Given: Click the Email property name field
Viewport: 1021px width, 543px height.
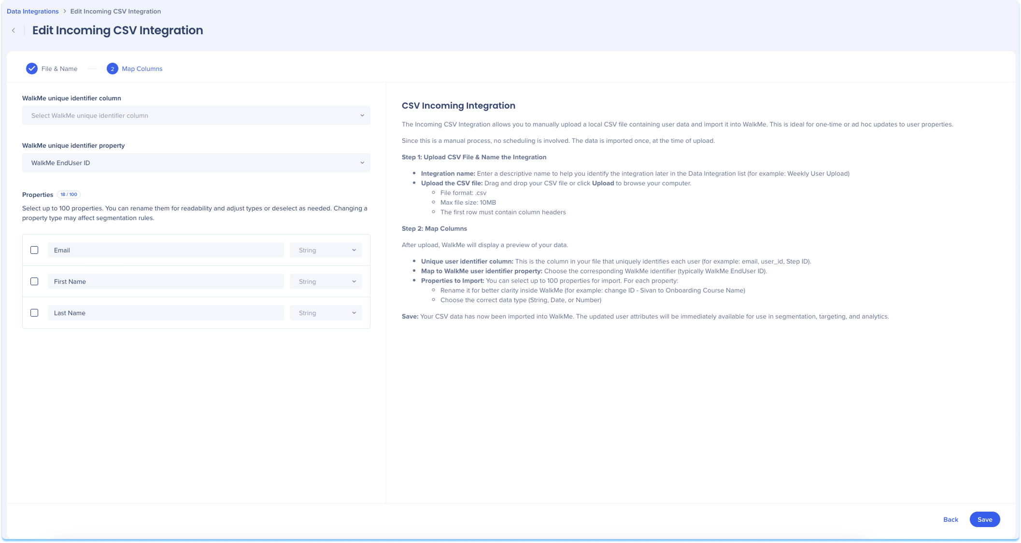Looking at the screenshot, I should coord(166,250).
